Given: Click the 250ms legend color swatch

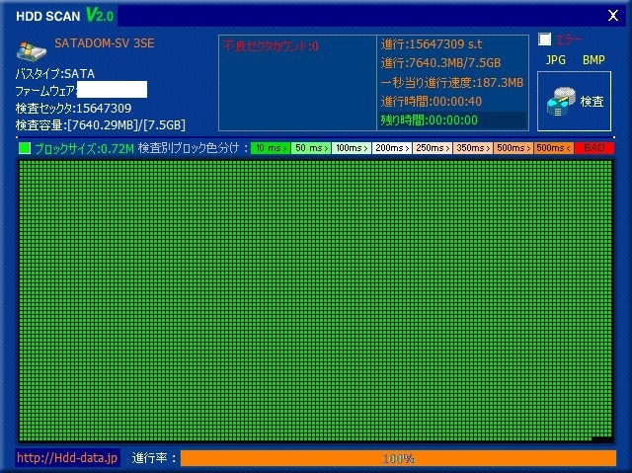Looking at the screenshot, I should coord(433,148).
